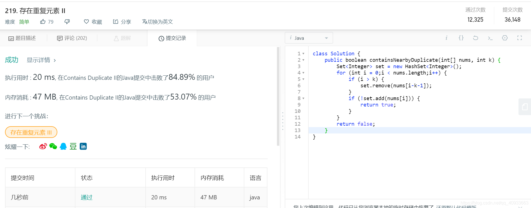This screenshot has width=531, height=208.
Task: Select the 提交记录 submissions tab
Action: coord(172,38)
